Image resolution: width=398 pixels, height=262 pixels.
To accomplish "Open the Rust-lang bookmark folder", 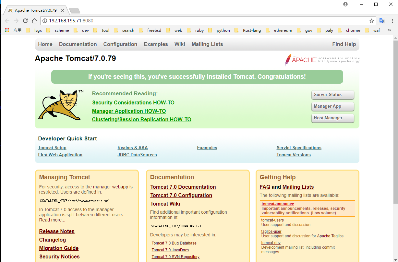I will click(248, 30).
